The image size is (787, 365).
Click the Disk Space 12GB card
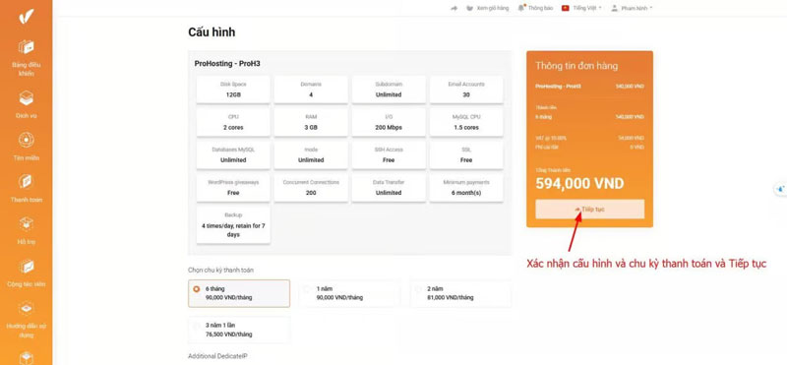[x=233, y=90]
